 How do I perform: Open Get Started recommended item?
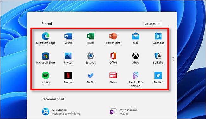click(61, 111)
